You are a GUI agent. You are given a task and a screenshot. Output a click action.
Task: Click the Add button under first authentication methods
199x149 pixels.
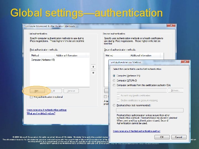(37, 91)
